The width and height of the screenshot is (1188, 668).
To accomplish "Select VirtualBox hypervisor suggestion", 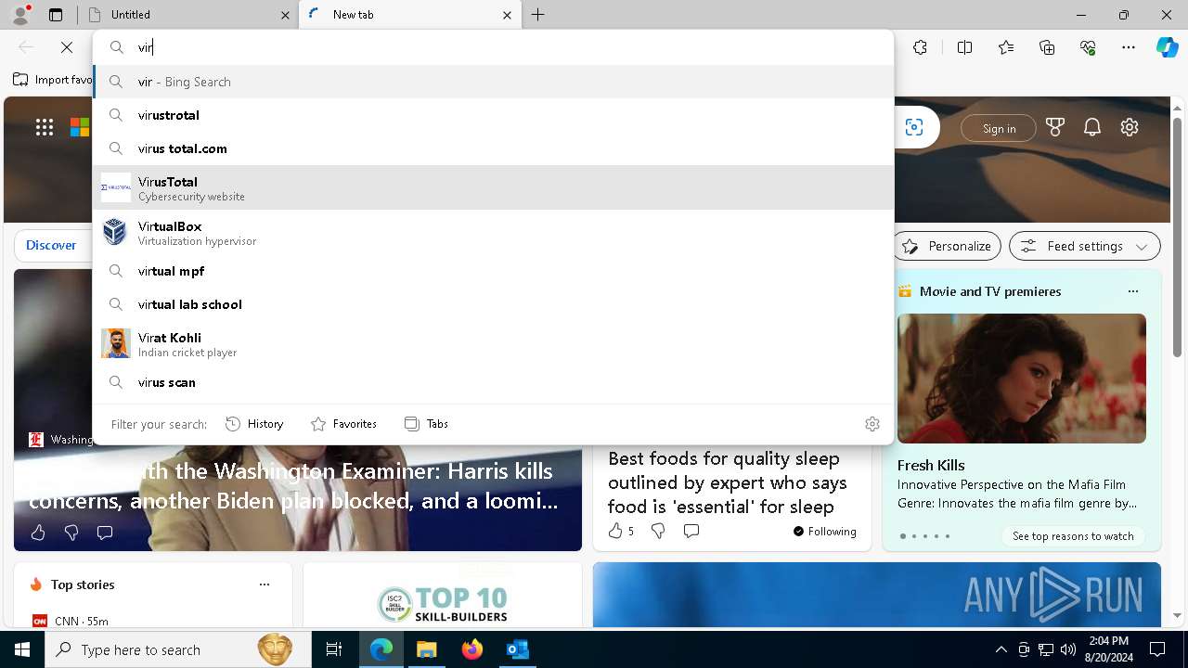I will coord(494,232).
